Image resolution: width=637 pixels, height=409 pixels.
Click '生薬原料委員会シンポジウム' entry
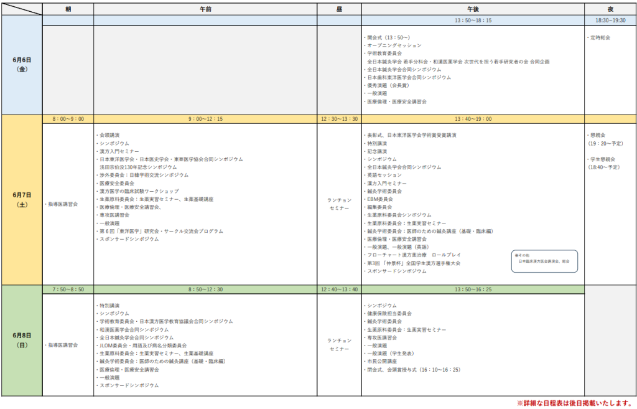(398, 215)
